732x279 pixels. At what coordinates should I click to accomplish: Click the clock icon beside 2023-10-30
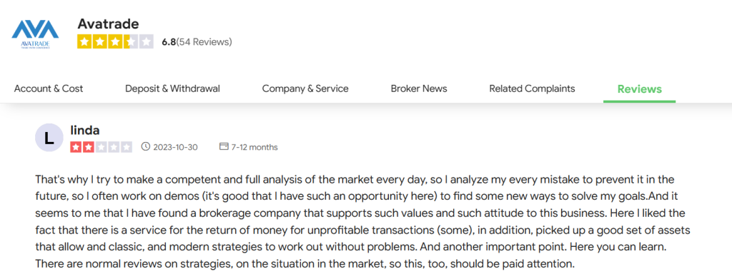[146, 147]
